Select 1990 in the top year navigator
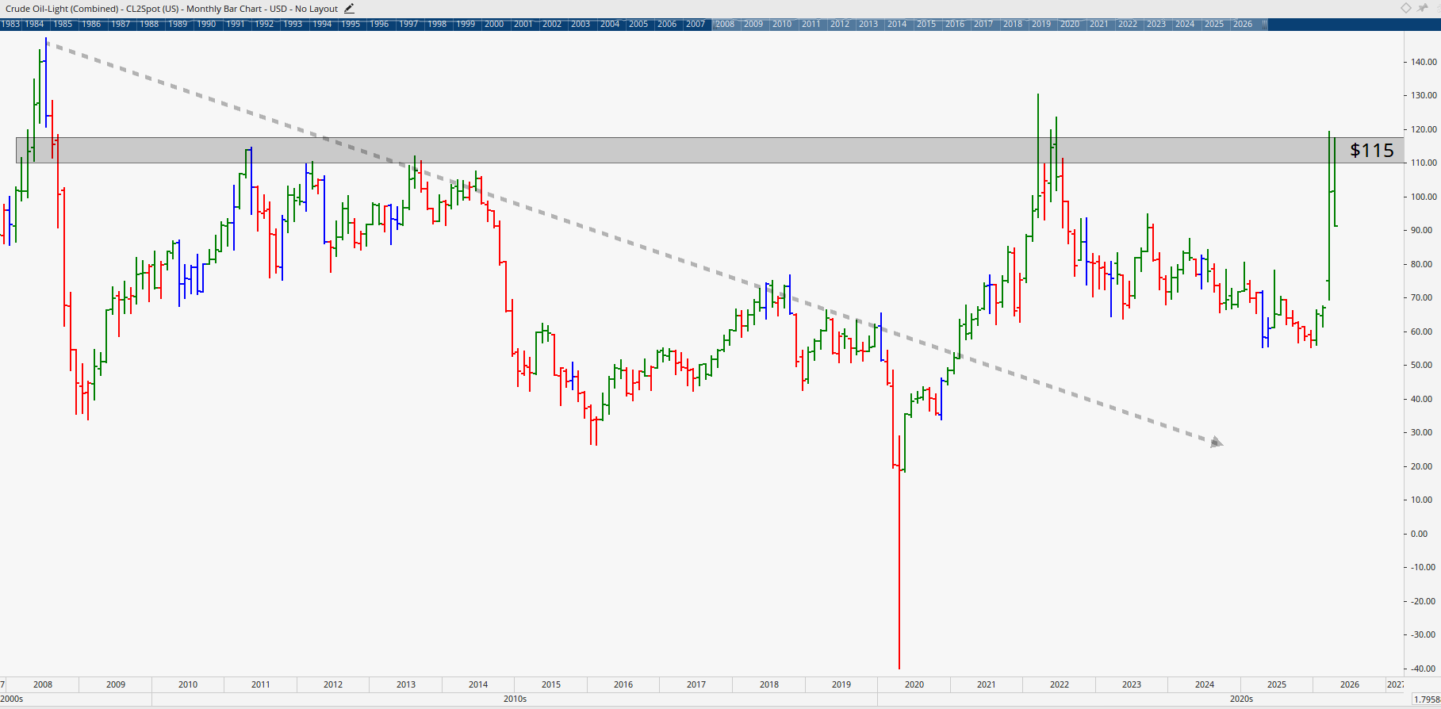1441x709 pixels. click(206, 25)
